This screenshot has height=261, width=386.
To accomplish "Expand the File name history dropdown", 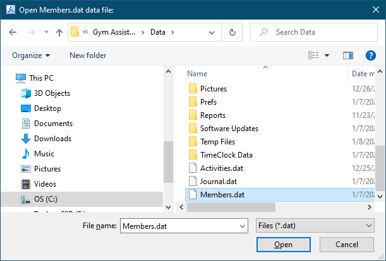I will tap(241, 225).
